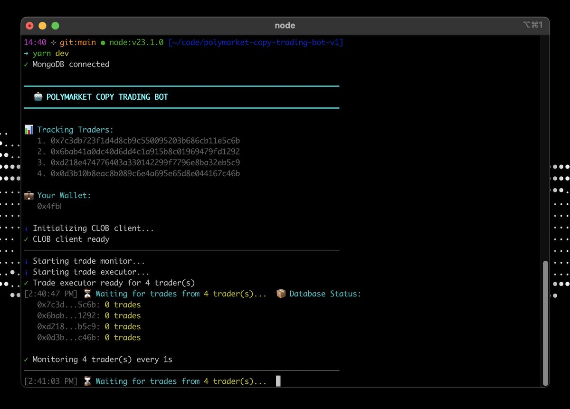The height and width of the screenshot is (409, 570).
Task: Click 'Starting trade executor...' text
Action: [91, 272]
